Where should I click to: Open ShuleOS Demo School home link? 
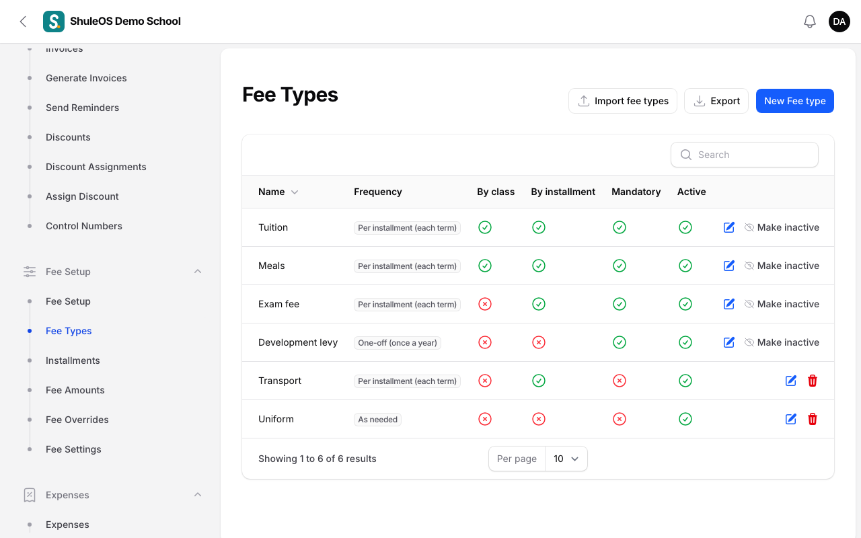coord(125,22)
